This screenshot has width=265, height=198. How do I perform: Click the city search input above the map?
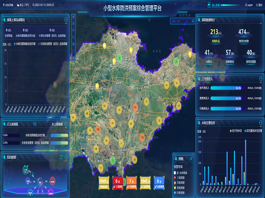tap(179, 21)
